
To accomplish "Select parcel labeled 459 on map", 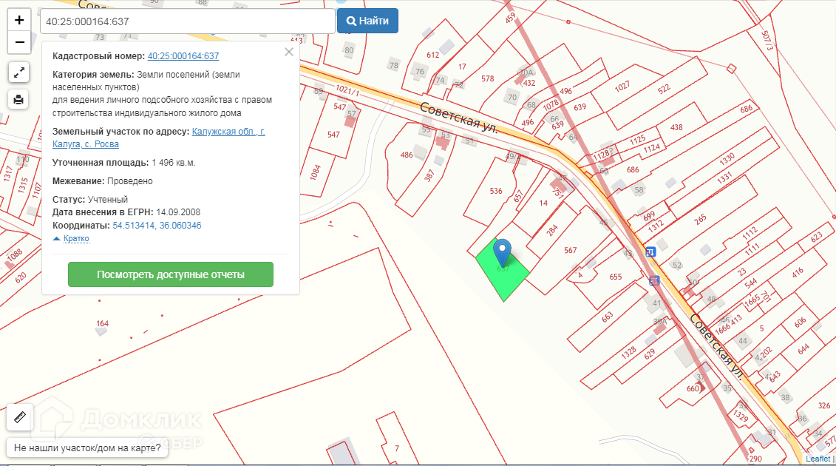I will coord(510,18).
